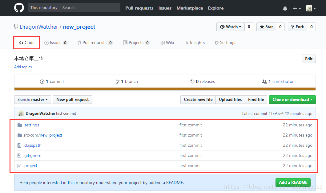Open the Star count number
Image resolution: width=326 pixels, height=193 pixels.
pyautogui.click(x=280, y=27)
